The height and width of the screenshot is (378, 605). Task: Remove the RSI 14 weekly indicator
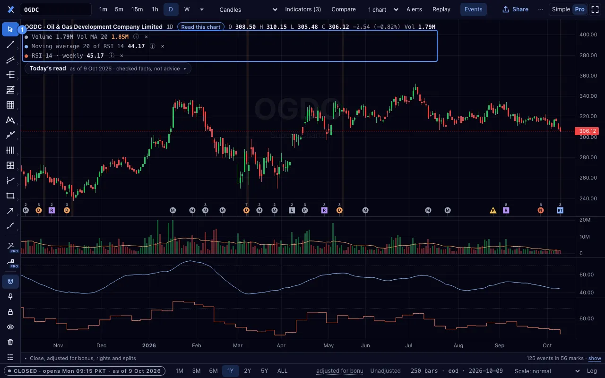tap(121, 56)
